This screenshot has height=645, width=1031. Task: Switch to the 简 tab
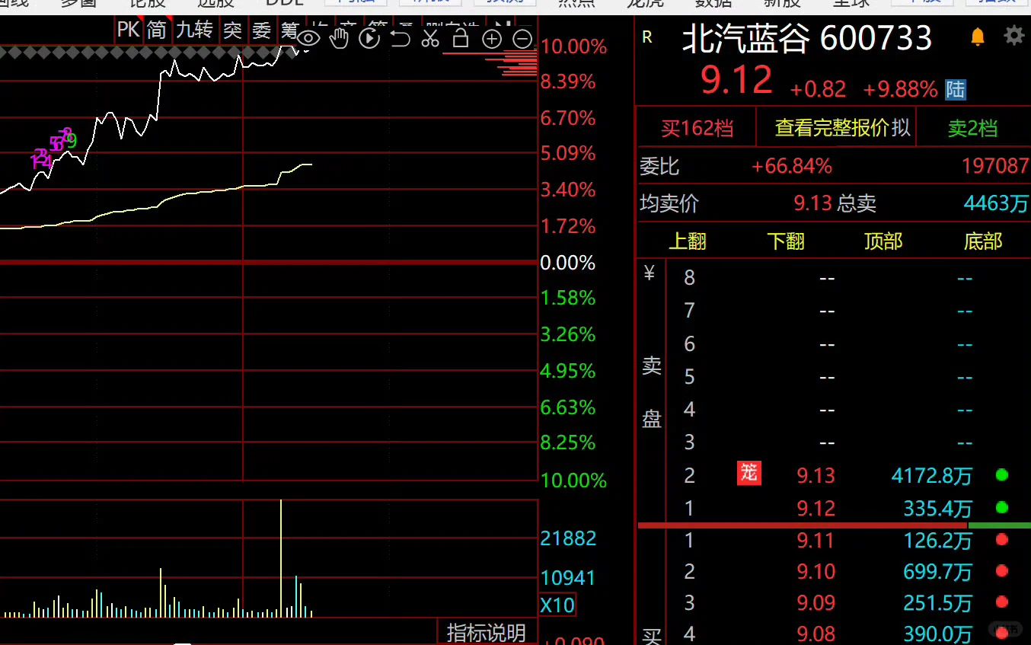(157, 30)
